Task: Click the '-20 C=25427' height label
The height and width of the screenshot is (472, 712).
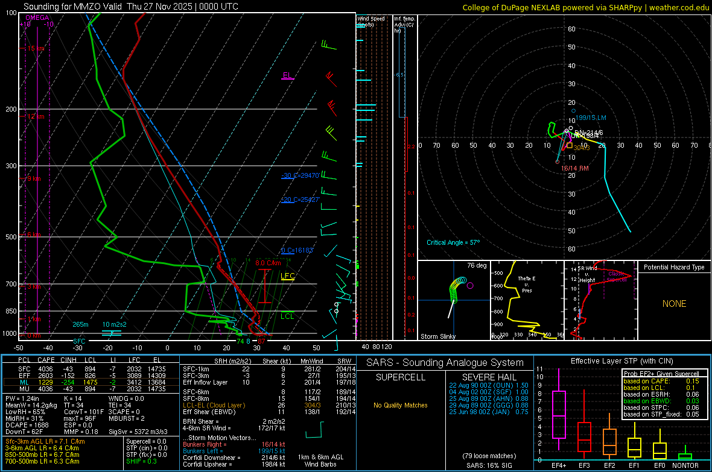Action: pos(300,200)
